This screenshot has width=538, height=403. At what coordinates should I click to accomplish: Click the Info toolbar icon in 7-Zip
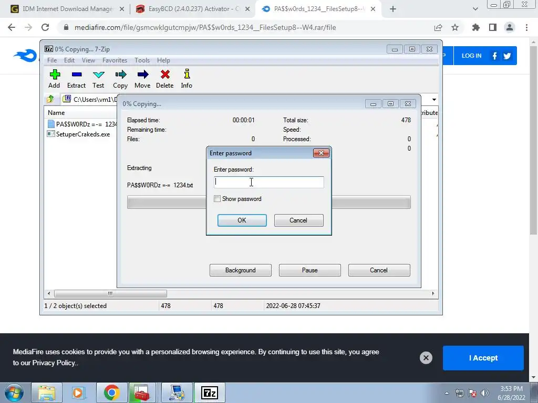pos(187,79)
